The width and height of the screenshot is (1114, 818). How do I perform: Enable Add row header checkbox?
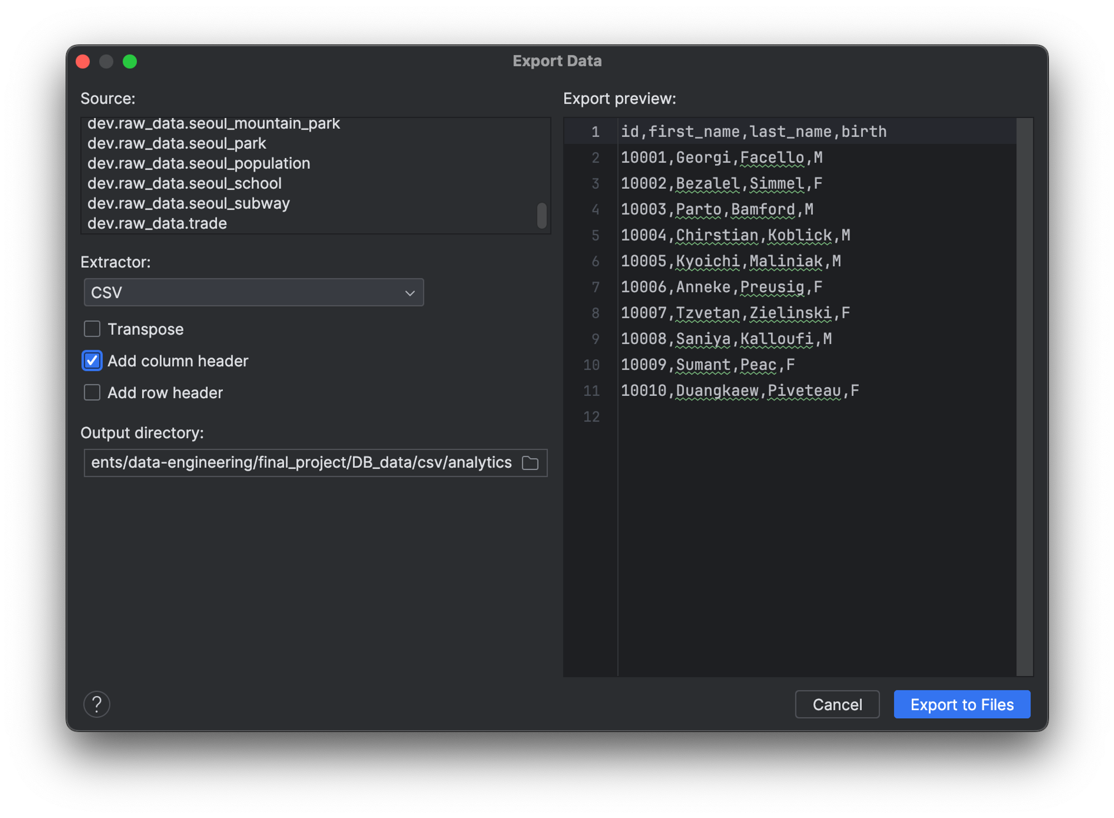pyautogui.click(x=92, y=393)
